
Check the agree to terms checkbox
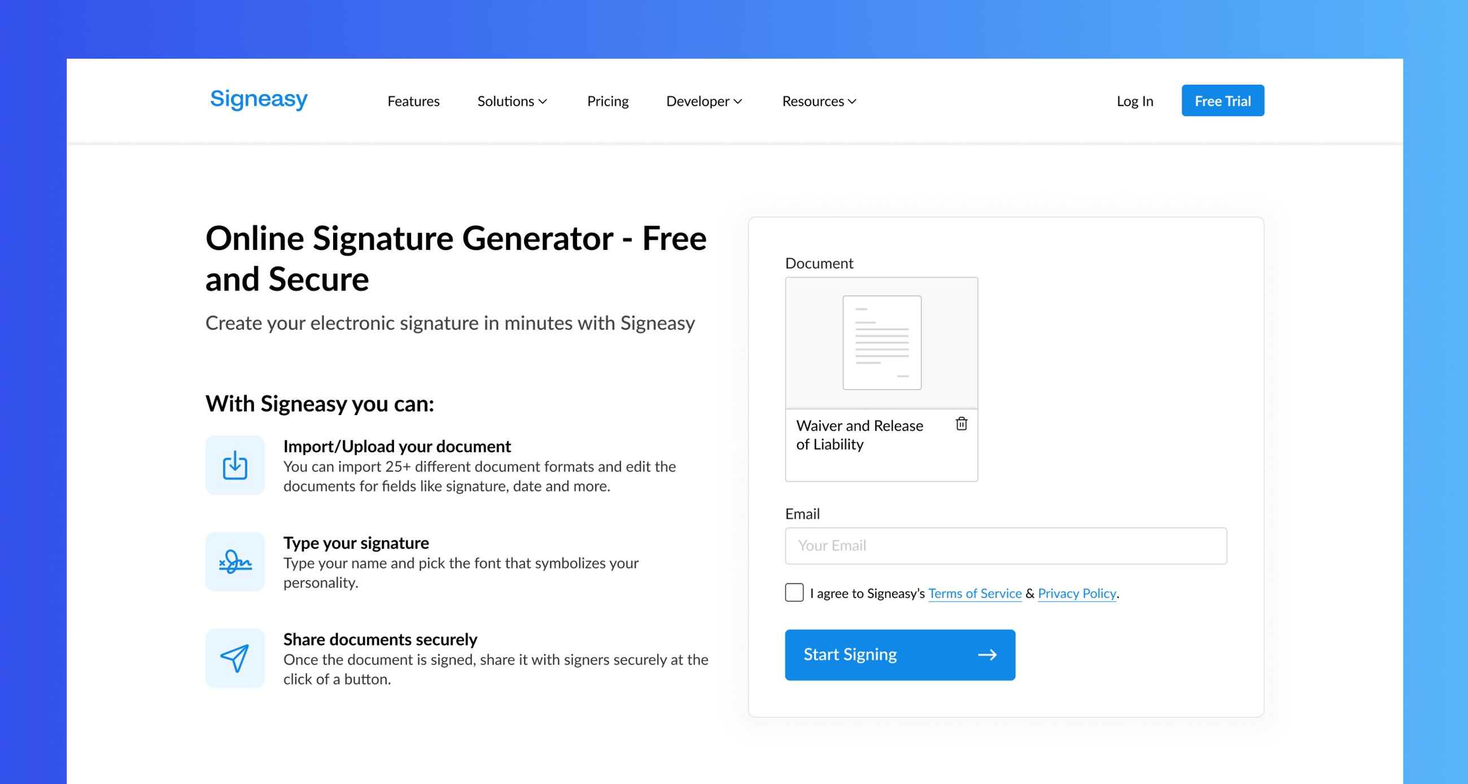click(794, 593)
